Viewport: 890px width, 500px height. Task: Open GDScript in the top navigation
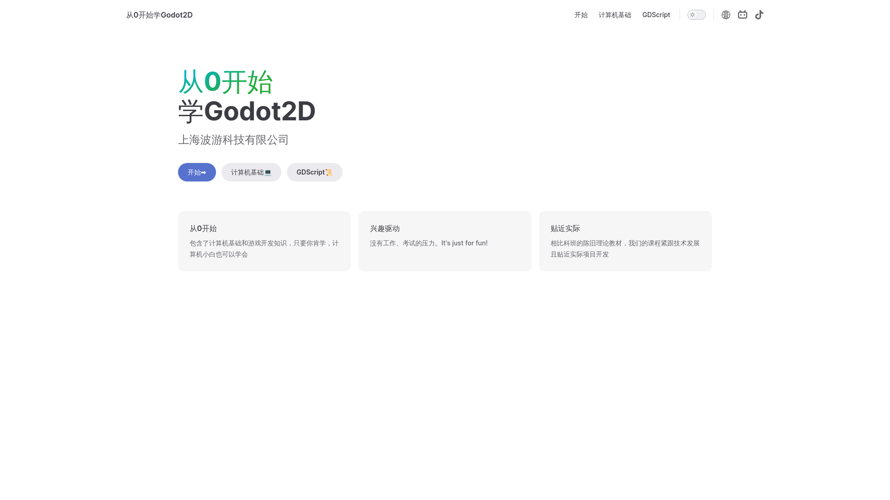(656, 15)
